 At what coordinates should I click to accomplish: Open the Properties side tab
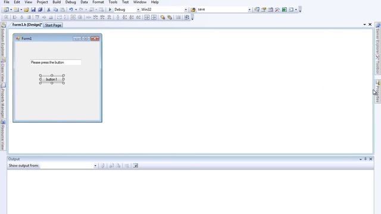pos(378,91)
